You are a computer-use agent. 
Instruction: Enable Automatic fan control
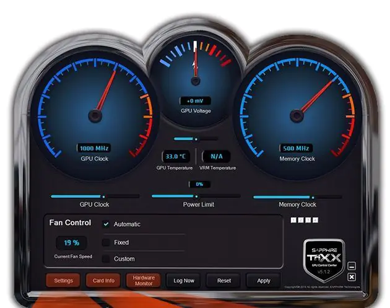tap(106, 224)
